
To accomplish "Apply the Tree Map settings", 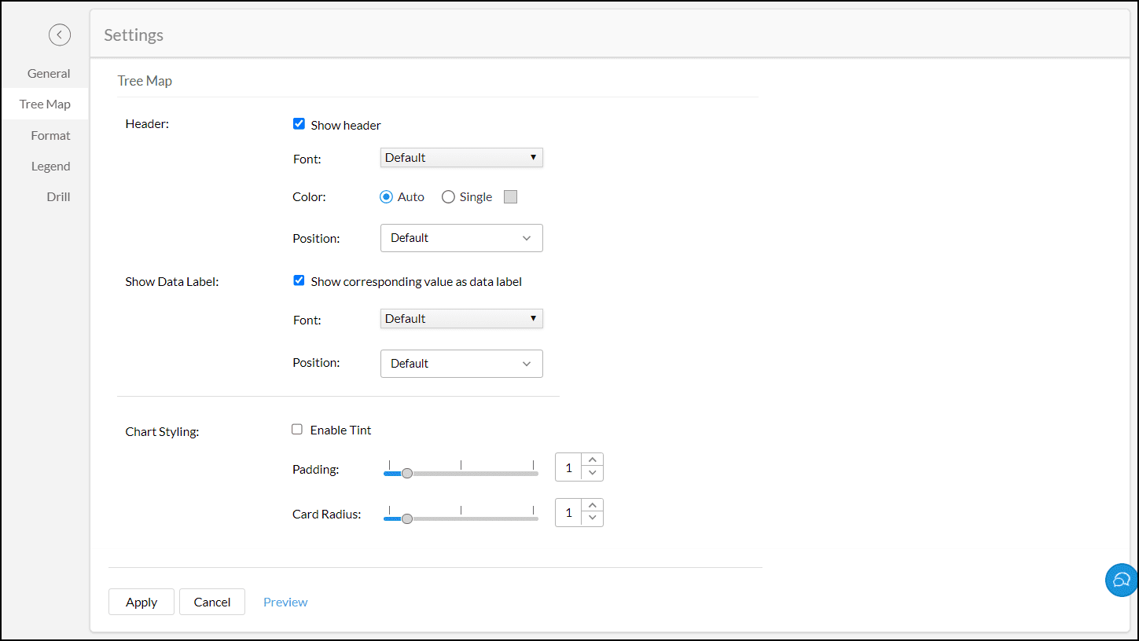I will click(x=141, y=602).
